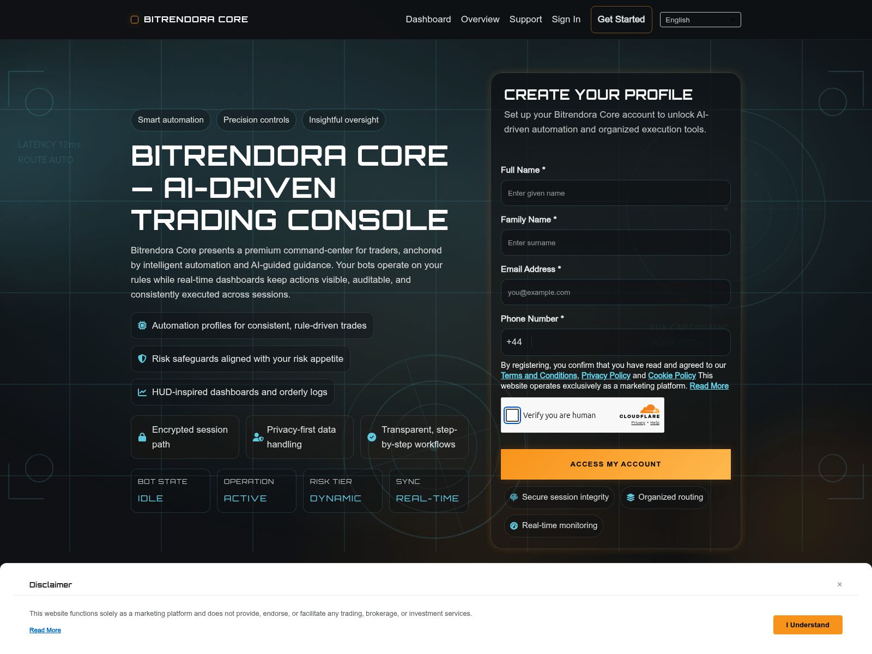Image resolution: width=872 pixels, height=654 pixels.
Task: Click the Operation ACTIVE card
Action: (257, 491)
